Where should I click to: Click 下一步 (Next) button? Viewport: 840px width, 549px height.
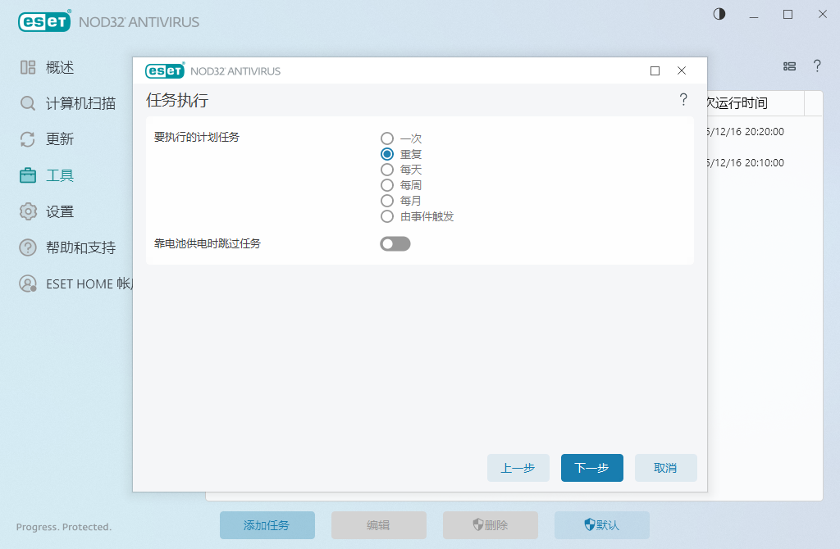(591, 468)
